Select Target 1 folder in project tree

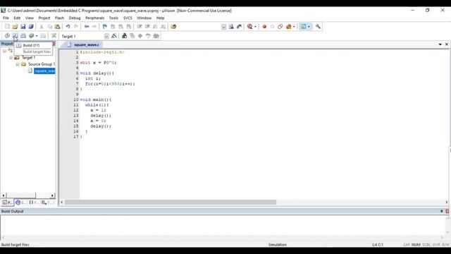[28, 58]
